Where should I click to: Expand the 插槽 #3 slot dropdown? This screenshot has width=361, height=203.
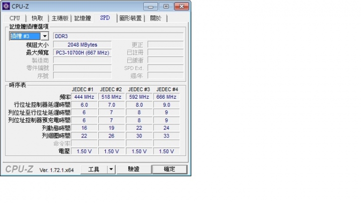[45, 36]
